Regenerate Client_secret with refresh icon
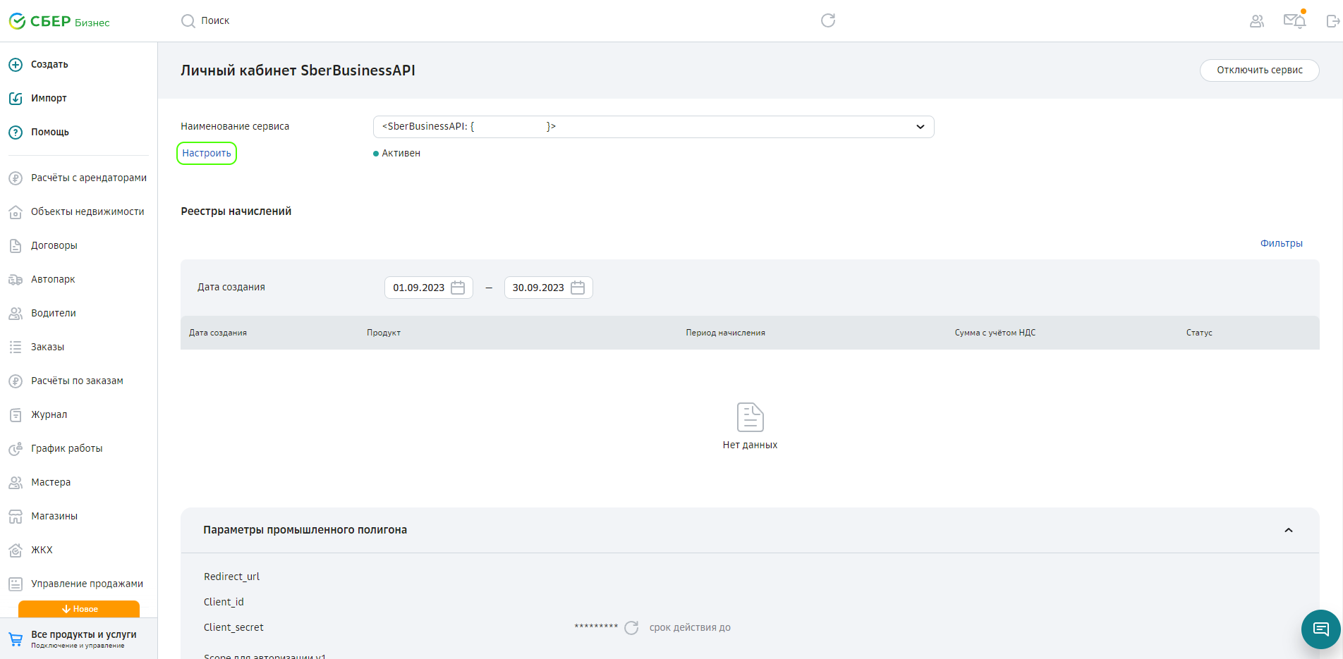1343x659 pixels. (x=631, y=627)
